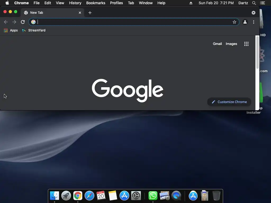Screen dimensions: 271x203
Task: Bookmark this tab with the star icon
Action: (x=234, y=22)
